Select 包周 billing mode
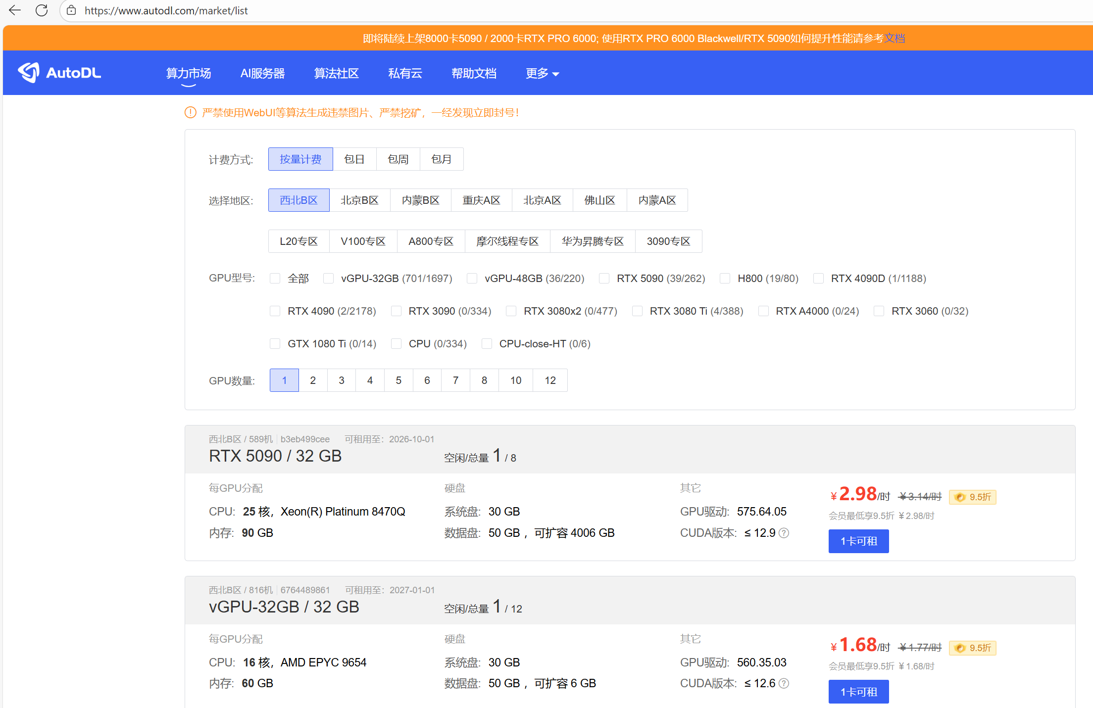Screen dimensions: 1093x708 tap(398, 159)
